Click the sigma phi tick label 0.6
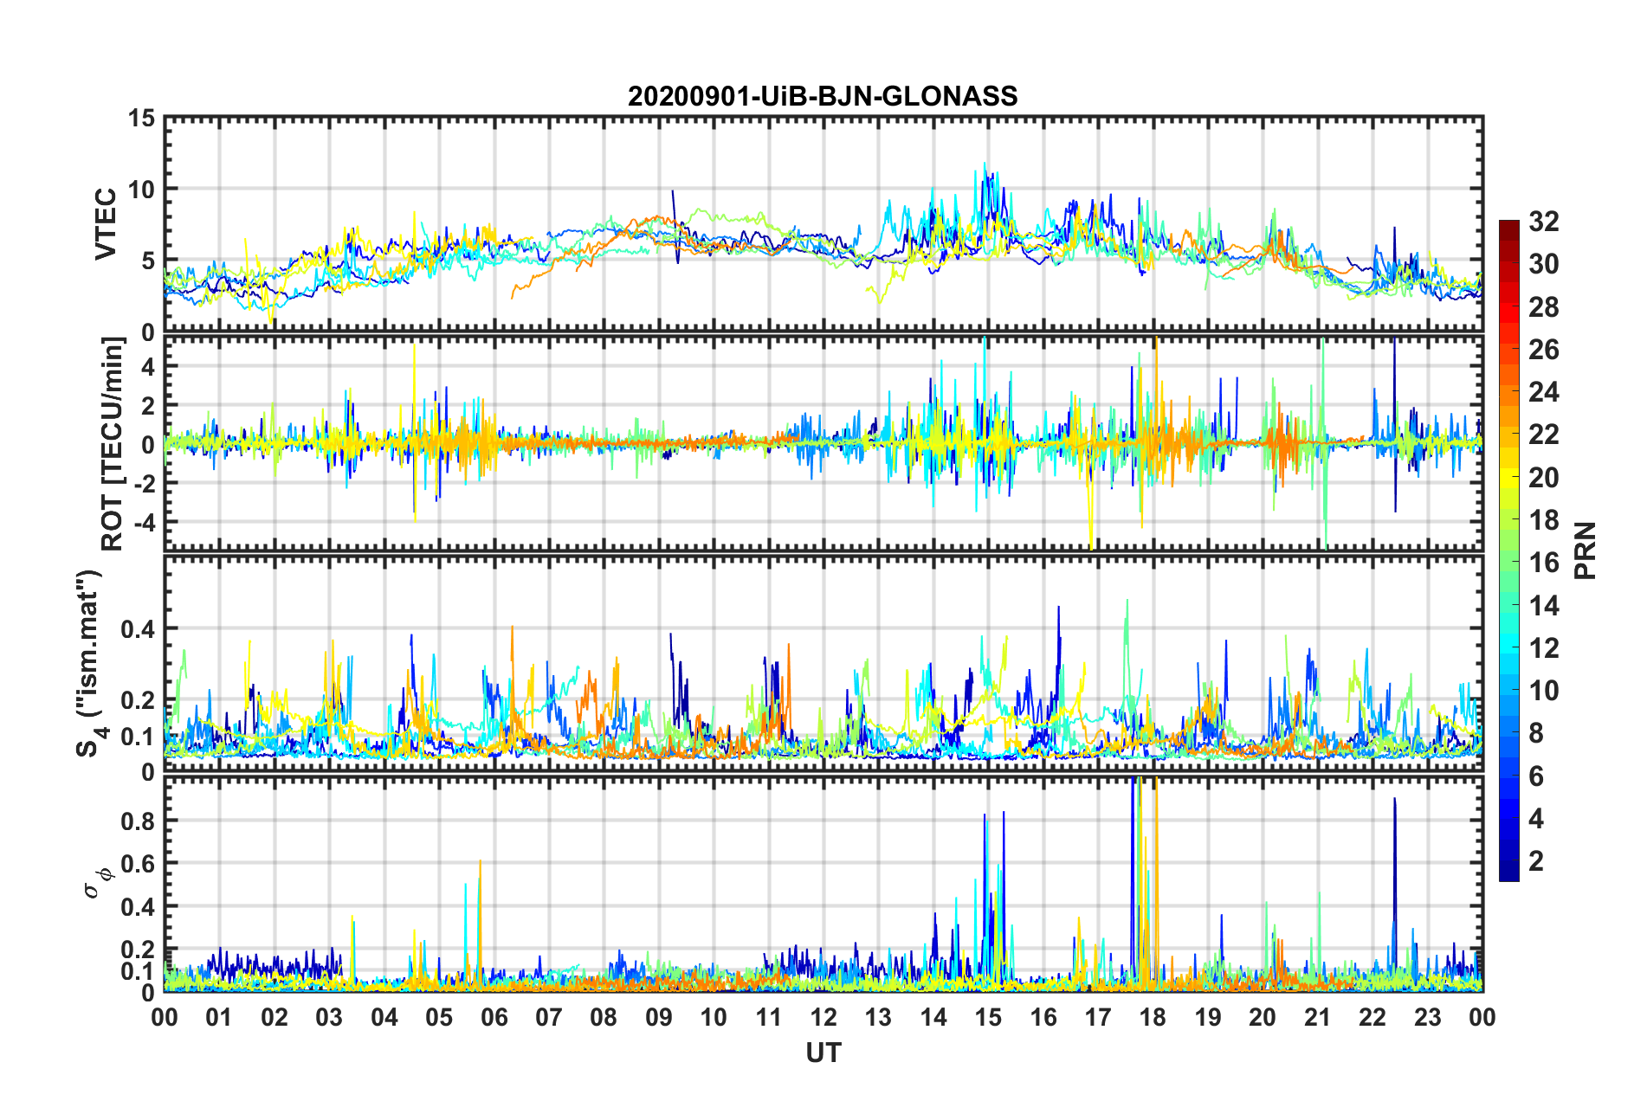This screenshot has width=1647, height=1101. click(x=138, y=864)
